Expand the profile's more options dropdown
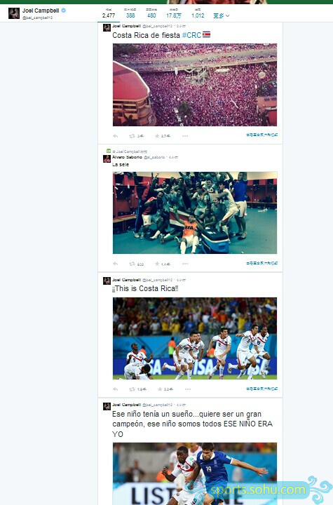333x505 pixels. (x=222, y=15)
